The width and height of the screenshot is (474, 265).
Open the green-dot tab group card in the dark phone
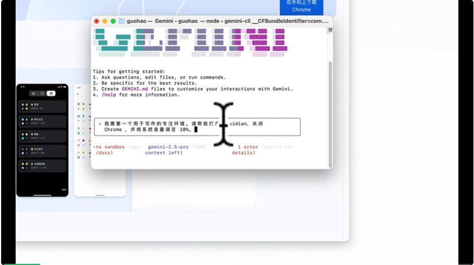click(42, 166)
